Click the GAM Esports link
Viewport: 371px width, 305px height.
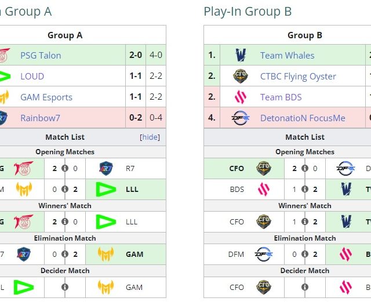tap(46, 97)
